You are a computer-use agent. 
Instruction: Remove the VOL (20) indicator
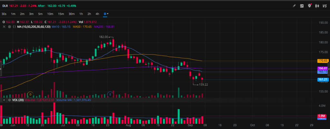tap(4, 100)
